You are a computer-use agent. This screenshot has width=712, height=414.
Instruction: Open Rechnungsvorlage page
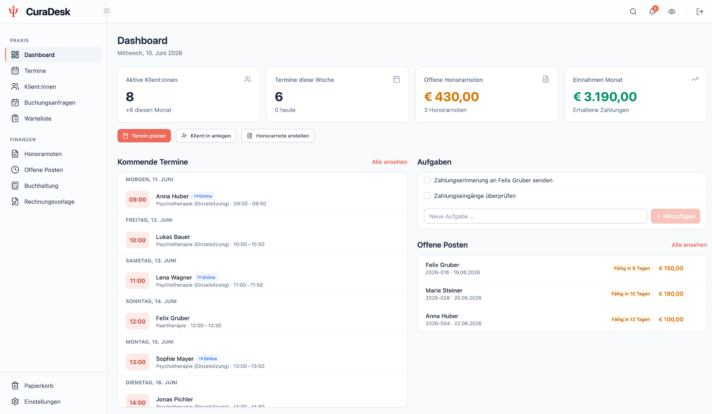(54, 202)
